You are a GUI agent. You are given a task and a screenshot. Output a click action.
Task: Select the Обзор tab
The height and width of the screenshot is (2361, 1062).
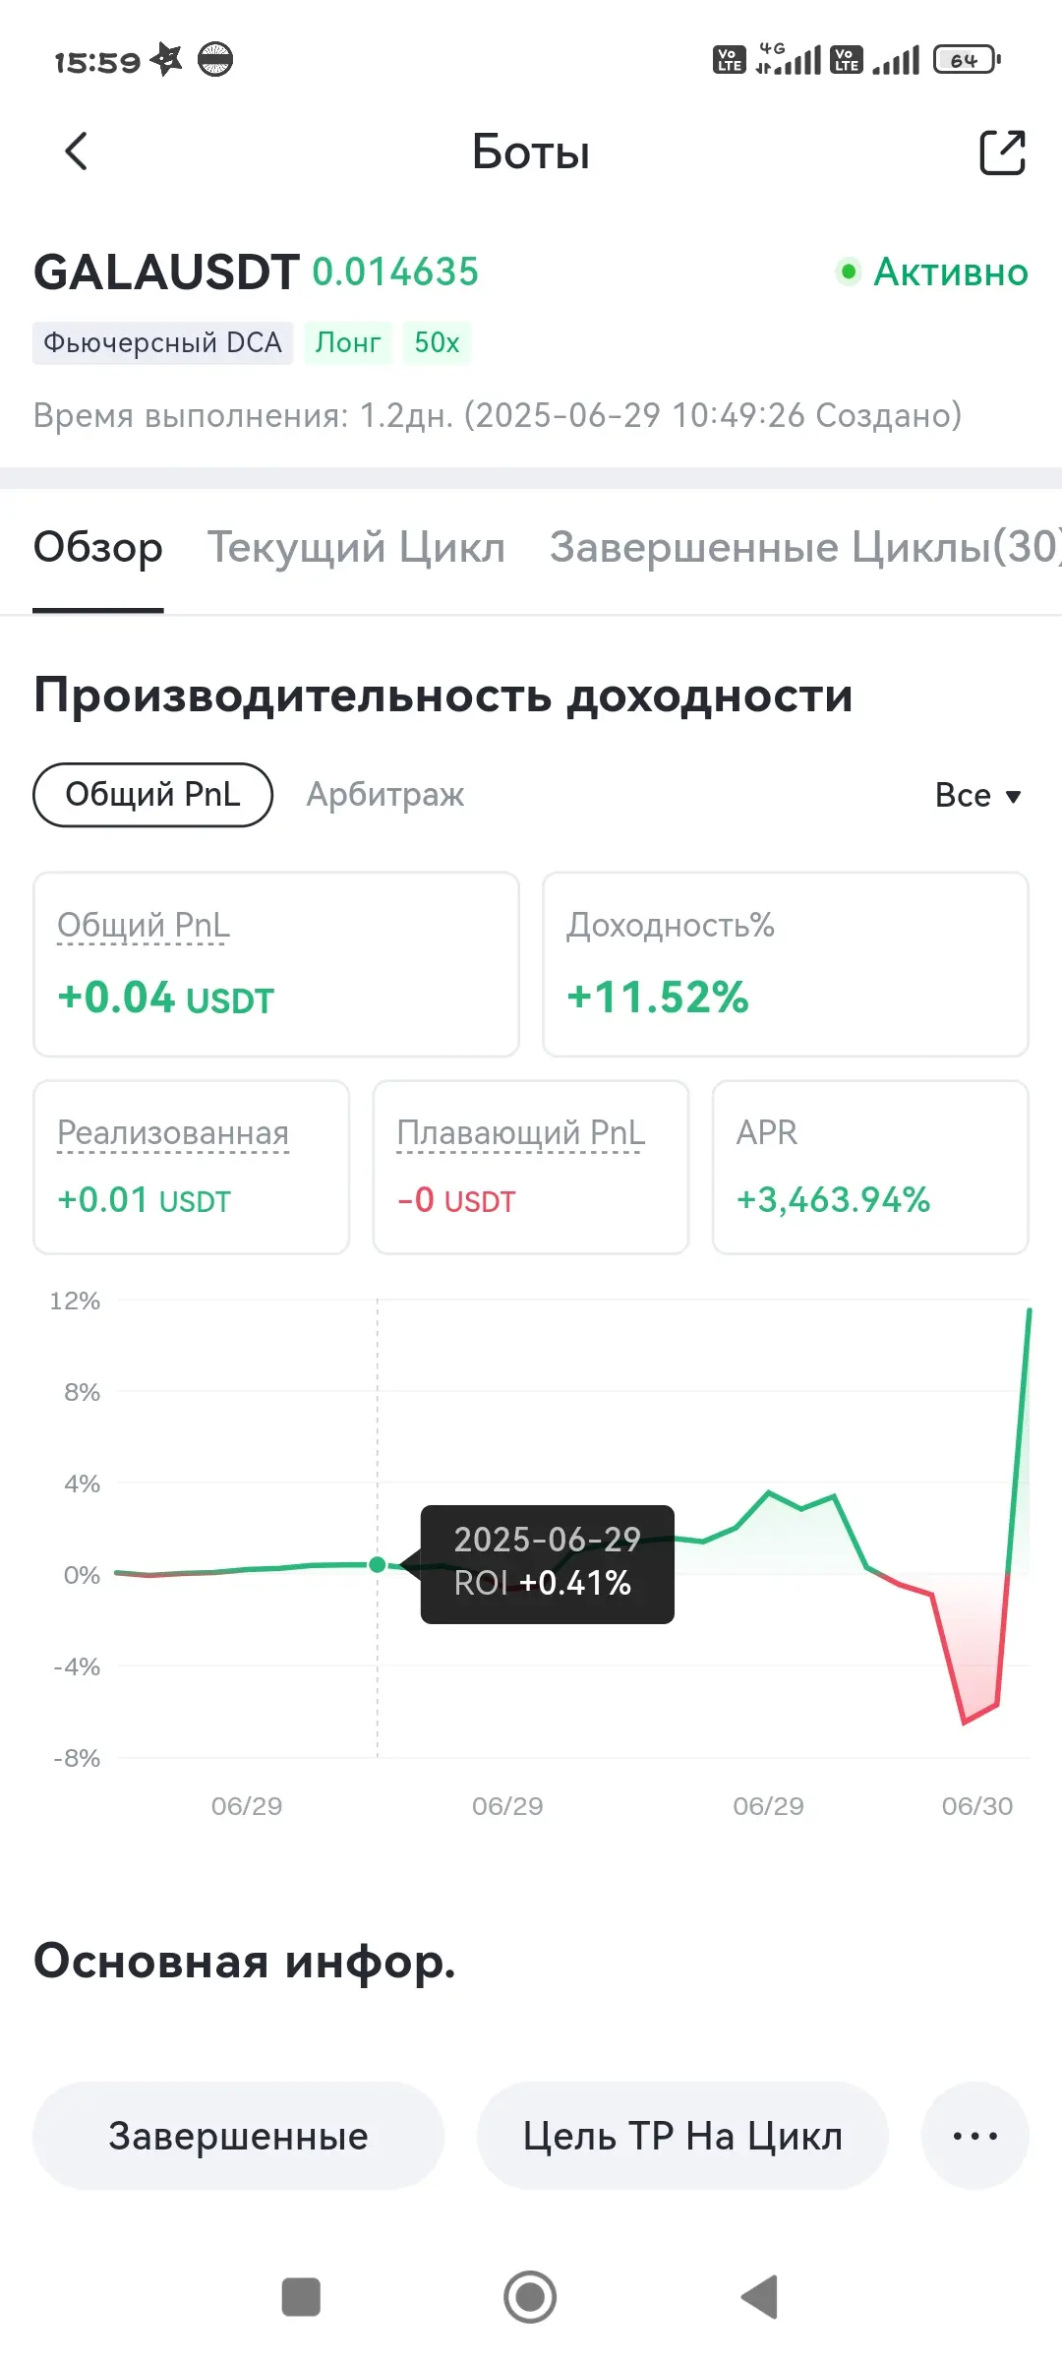(x=97, y=547)
